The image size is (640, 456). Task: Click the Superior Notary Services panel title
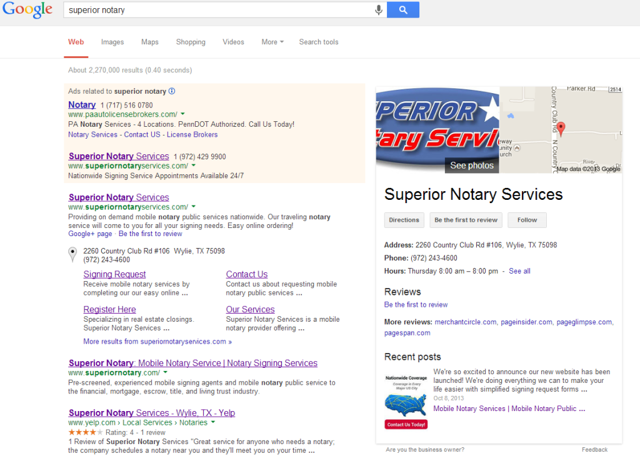pos(474,194)
